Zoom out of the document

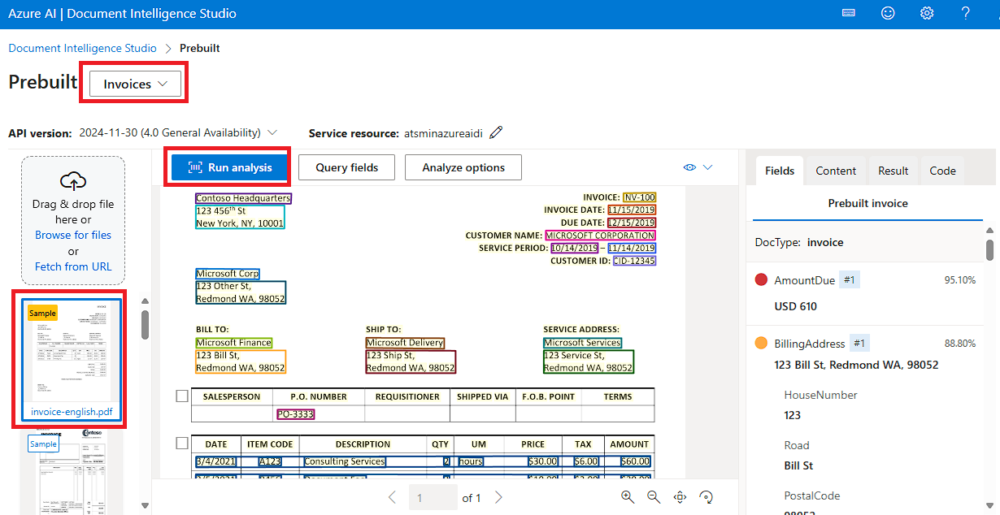tap(653, 497)
